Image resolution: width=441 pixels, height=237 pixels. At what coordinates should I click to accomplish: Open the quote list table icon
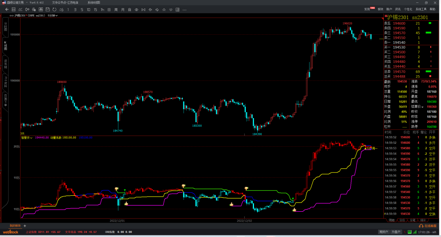13,9
